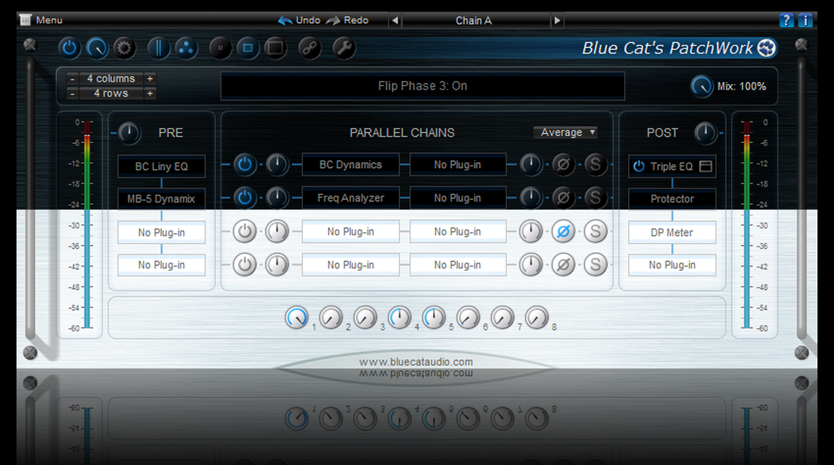The width and height of the screenshot is (834, 465).
Task: Click the Mix knob
Action: 702,87
